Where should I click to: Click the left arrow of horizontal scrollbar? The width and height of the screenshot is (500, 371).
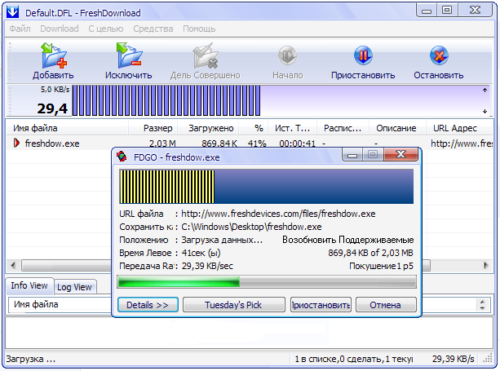coord(13,265)
